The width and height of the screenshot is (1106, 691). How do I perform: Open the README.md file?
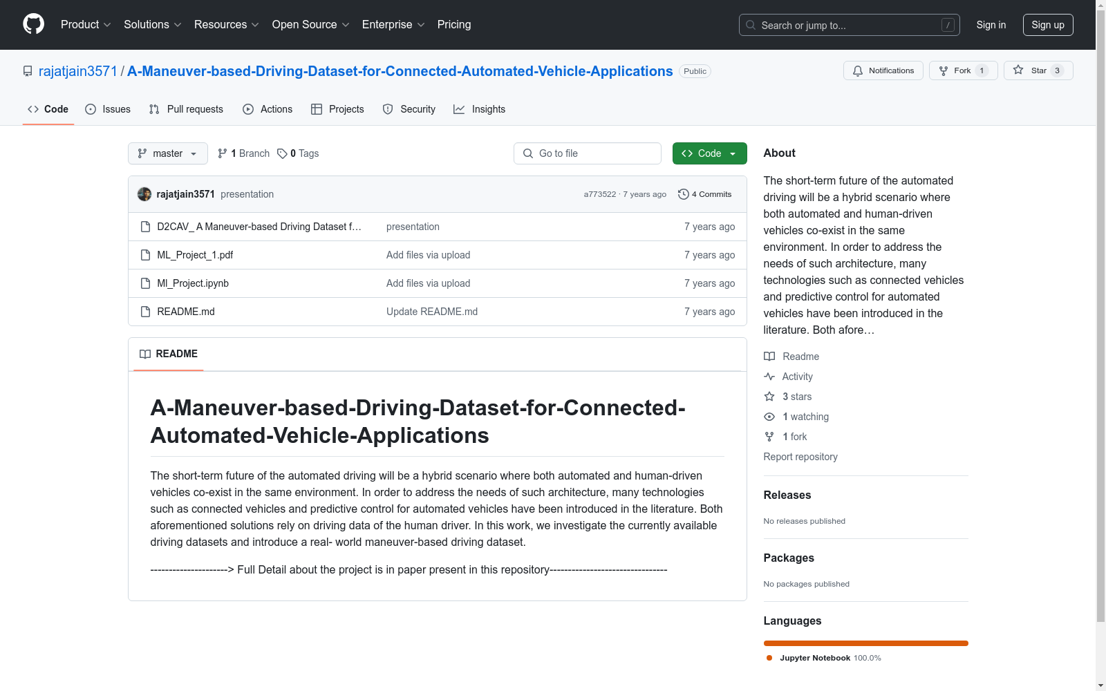click(186, 312)
